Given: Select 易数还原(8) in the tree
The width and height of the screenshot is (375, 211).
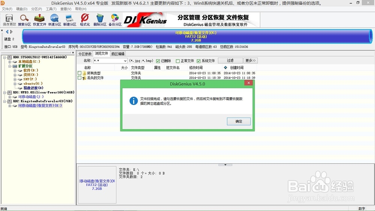Looking at the screenshot, I should point(33,88).
